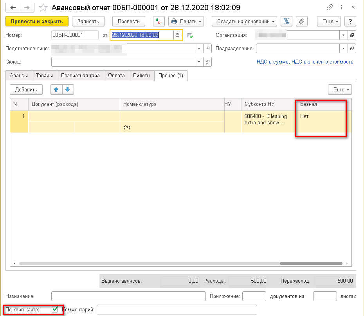The image size is (364, 316).
Task: Expand the Склад field dropdown
Action: pyautogui.click(x=199, y=62)
